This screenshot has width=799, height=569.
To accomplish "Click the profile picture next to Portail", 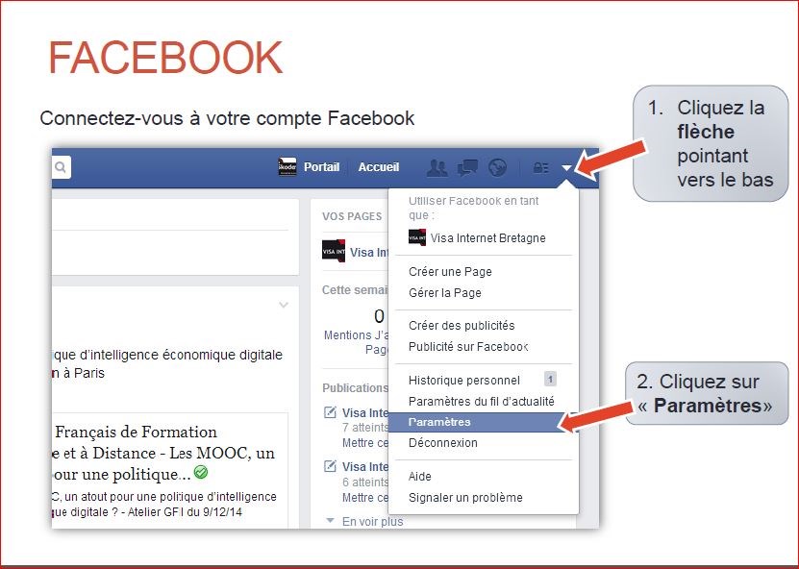I will tap(287, 167).
